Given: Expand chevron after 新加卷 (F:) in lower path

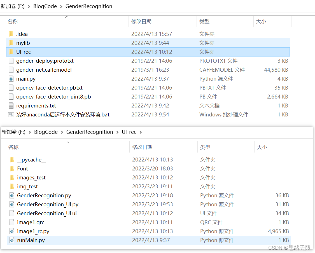Looking at the screenshot, I should tap(30, 132).
